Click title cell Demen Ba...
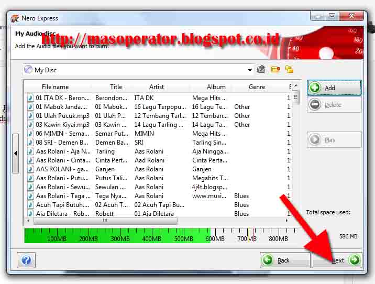Image resolution: width=375 pixels, height=284 pixels. tap(112, 143)
